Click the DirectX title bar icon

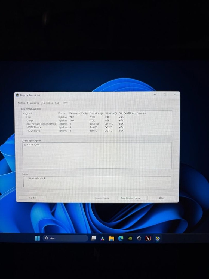pos(17,95)
